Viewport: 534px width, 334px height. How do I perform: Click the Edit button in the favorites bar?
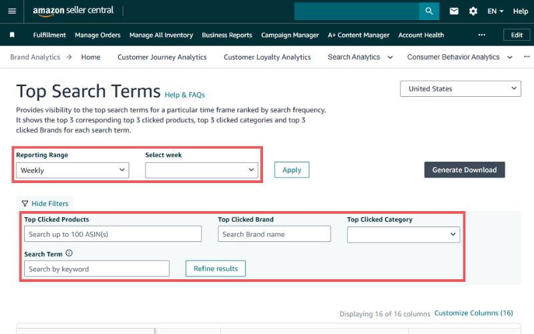tap(517, 35)
